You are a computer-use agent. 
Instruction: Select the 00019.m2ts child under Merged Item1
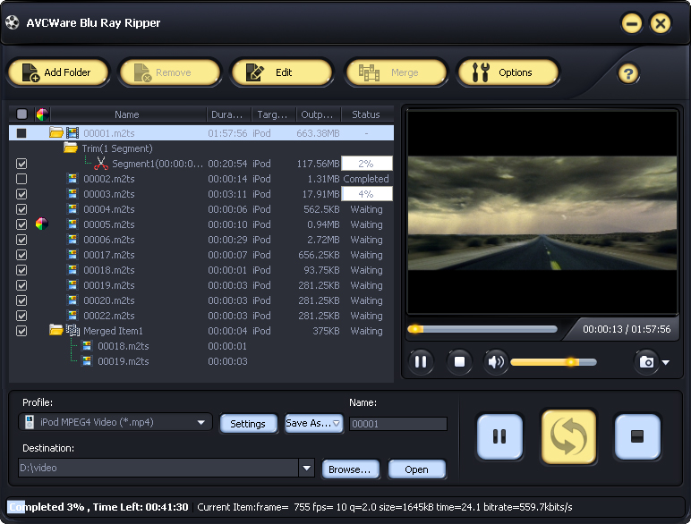pos(124,361)
